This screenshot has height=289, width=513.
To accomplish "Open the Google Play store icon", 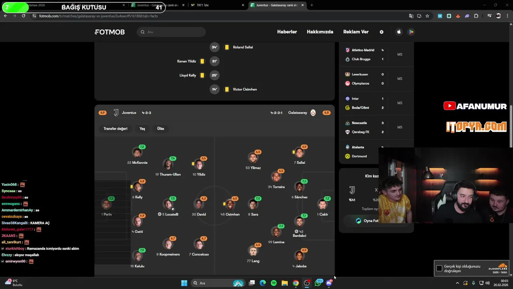I will (x=411, y=32).
